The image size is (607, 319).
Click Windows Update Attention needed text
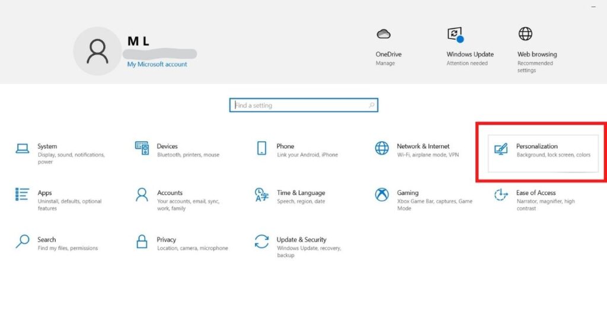pyautogui.click(x=467, y=63)
